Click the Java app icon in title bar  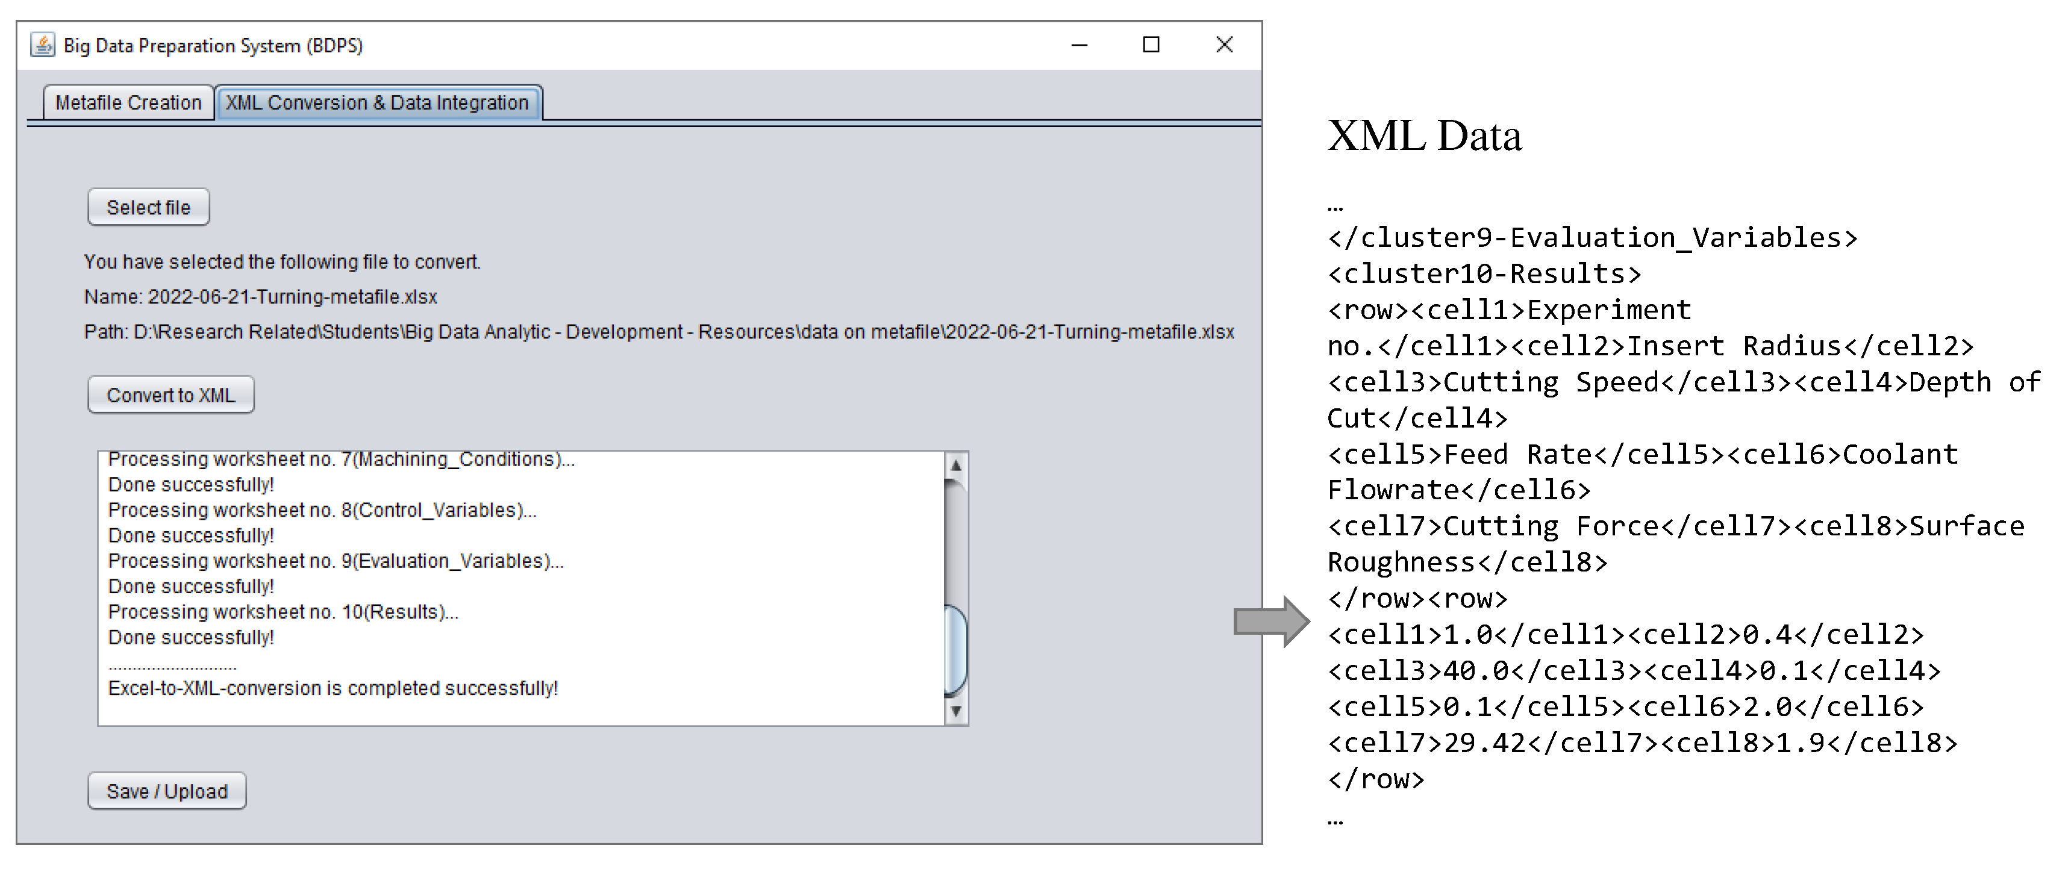[43, 45]
